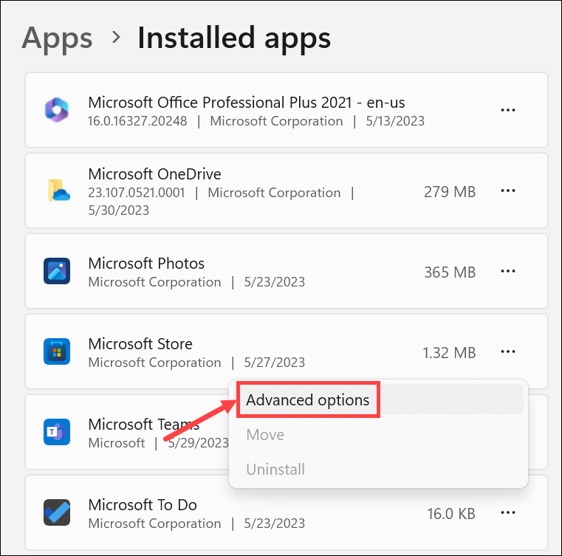Select the Microsoft OneDrive app name
562x556 pixels.
(154, 174)
